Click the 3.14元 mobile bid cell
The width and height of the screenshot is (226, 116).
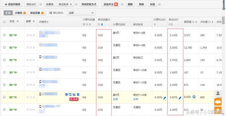coord(174,35)
